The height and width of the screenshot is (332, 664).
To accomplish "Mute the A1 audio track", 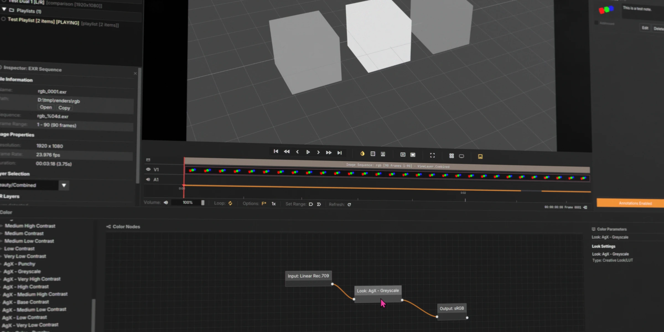I will (148, 179).
